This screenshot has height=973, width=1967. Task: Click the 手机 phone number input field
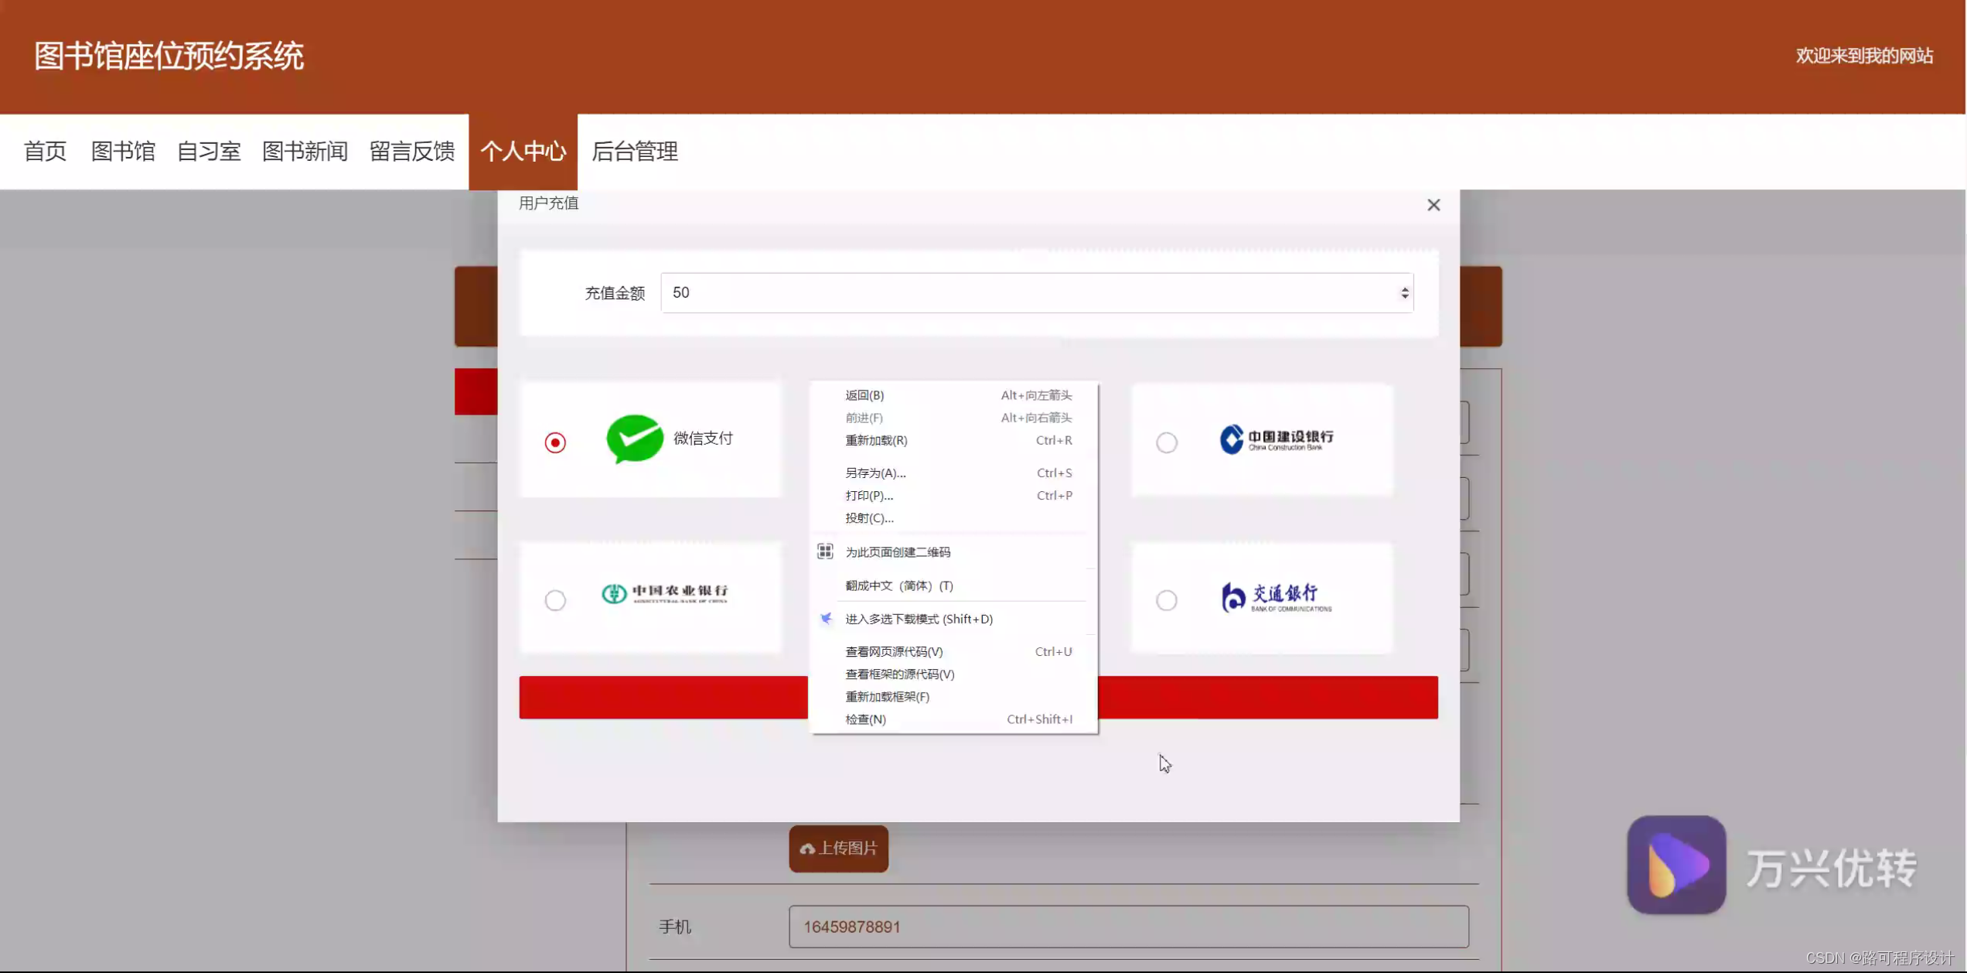(1128, 927)
